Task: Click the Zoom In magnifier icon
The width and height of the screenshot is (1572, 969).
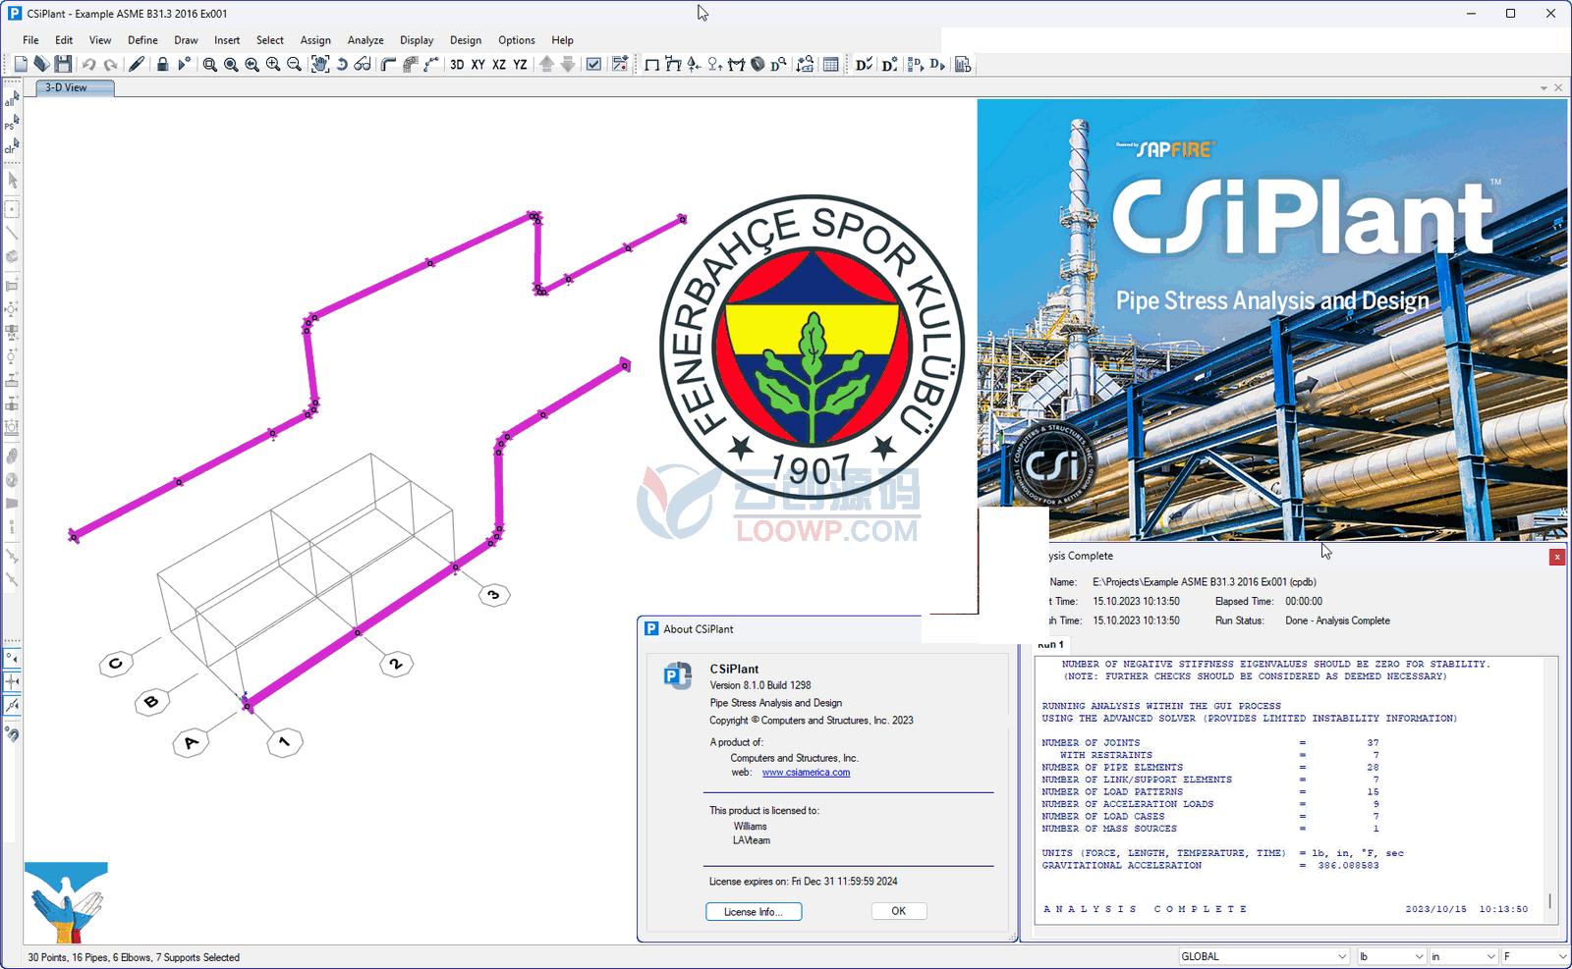Action: pyautogui.click(x=273, y=65)
